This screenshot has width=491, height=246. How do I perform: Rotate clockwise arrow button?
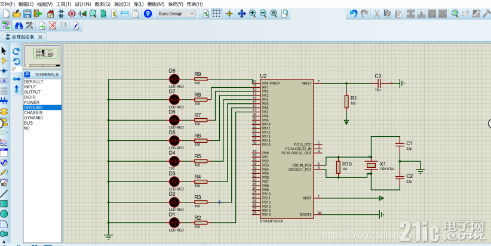[x=16, y=51]
